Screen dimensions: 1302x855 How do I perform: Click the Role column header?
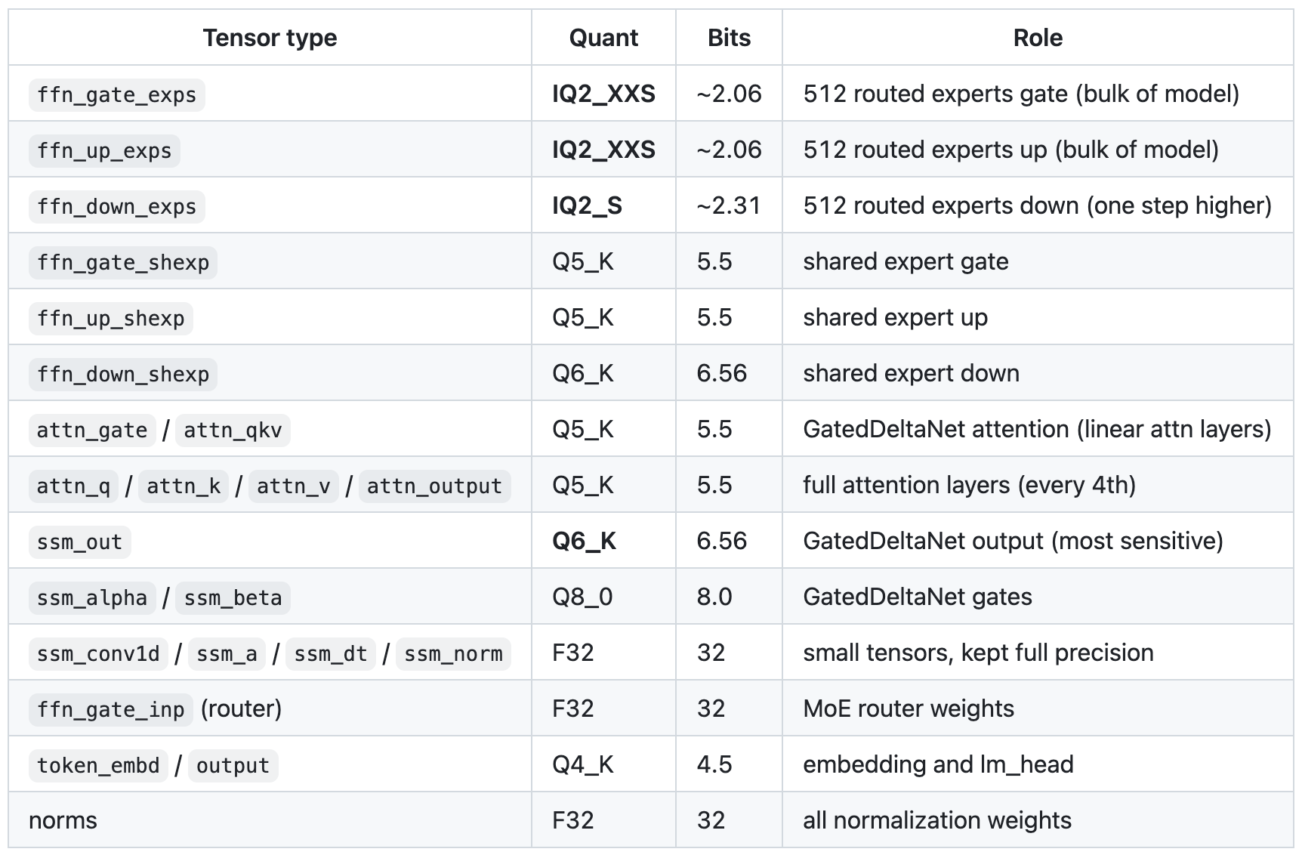(x=1038, y=38)
